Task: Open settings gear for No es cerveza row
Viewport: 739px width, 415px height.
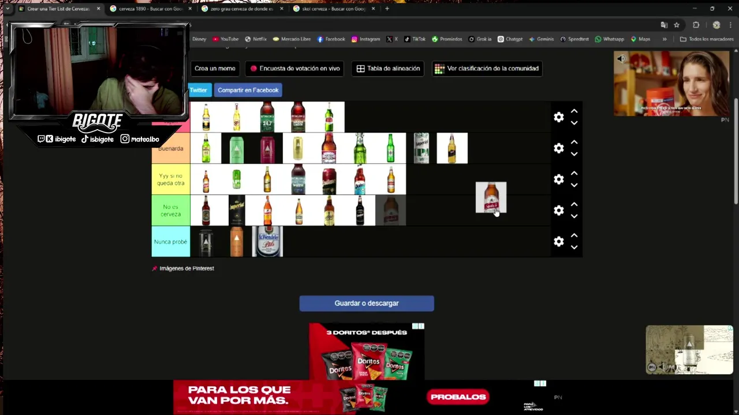Action: [x=558, y=210]
